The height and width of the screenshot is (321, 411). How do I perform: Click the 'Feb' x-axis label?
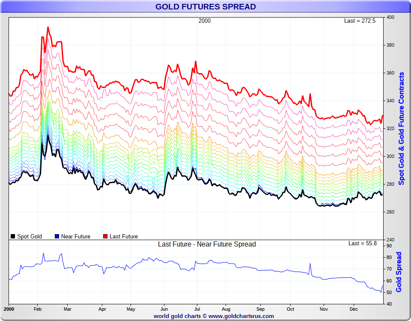38,309
